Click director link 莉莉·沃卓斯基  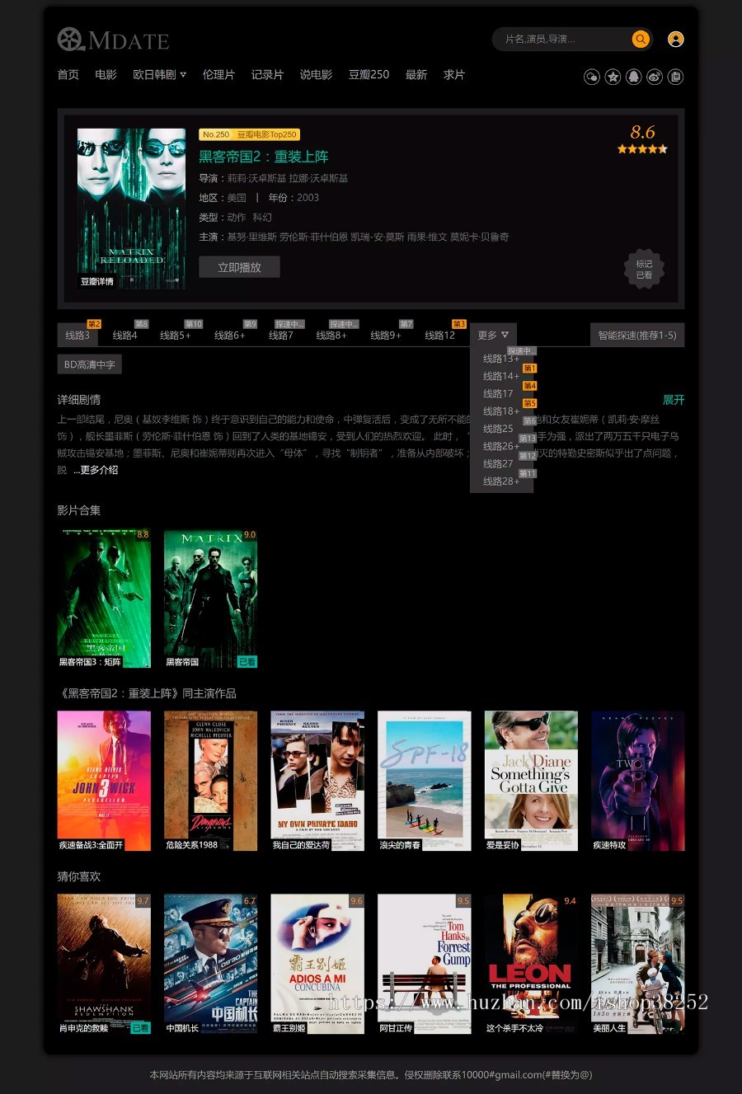click(256, 178)
